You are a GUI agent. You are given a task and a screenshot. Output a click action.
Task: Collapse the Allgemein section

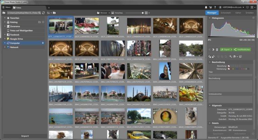click(210, 105)
